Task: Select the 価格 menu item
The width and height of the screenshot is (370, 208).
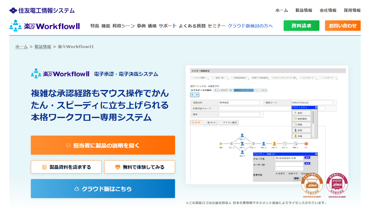Action: click(152, 26)
